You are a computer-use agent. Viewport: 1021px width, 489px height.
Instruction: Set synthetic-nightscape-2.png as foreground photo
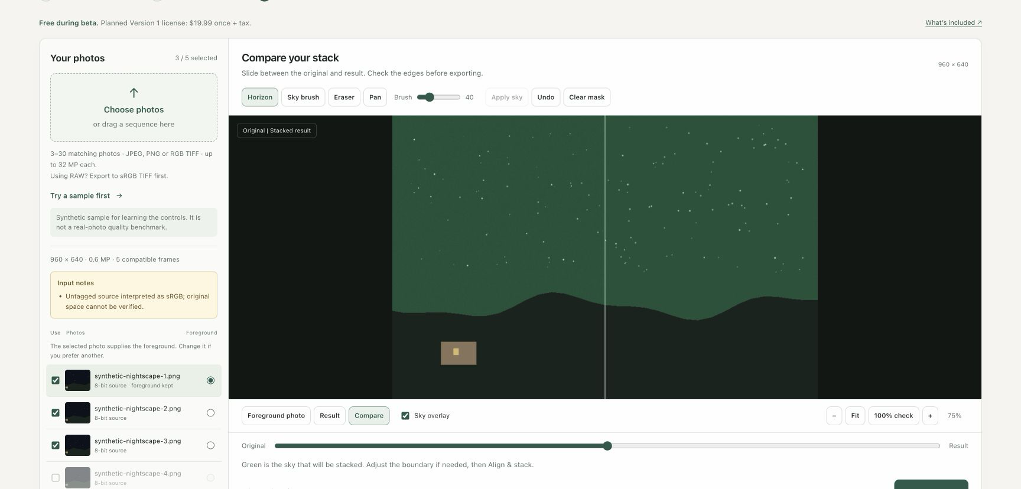point(210,413)
